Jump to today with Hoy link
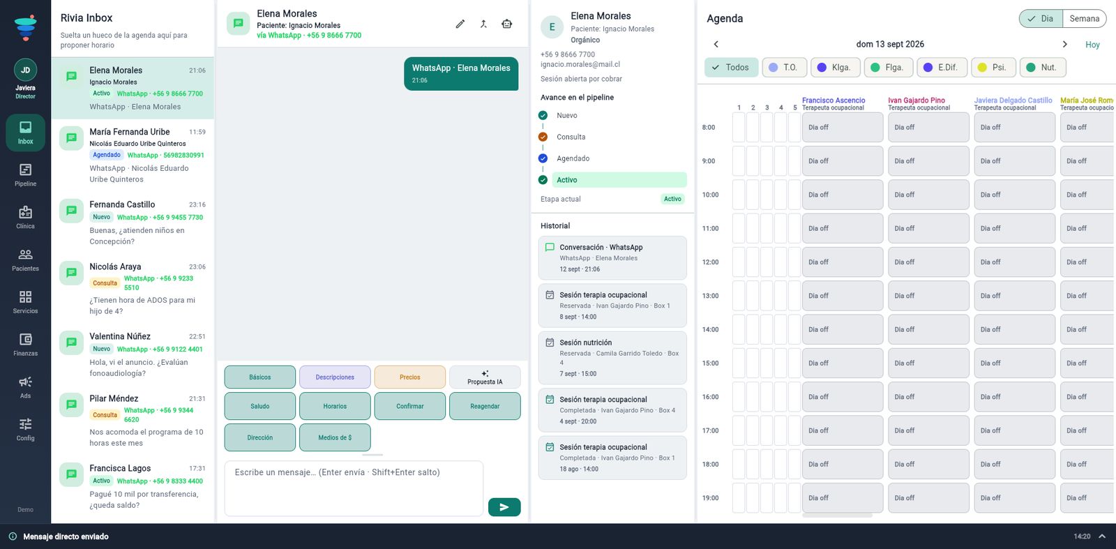The width and height of the screenshot is (1116, 549). point(1092,45)
